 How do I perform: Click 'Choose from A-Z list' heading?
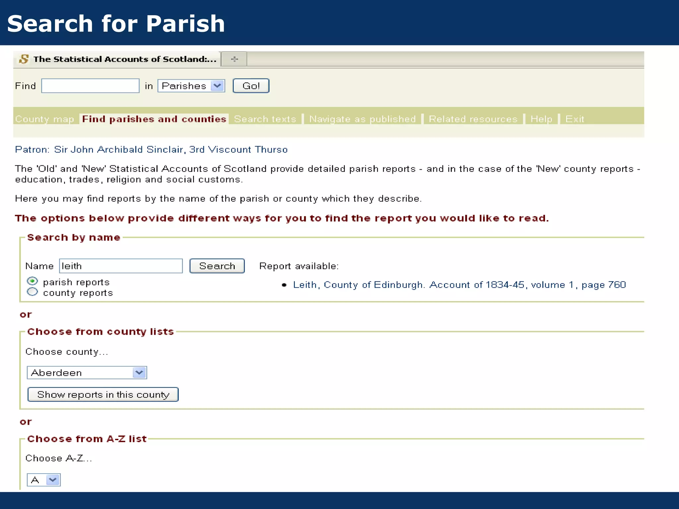click(x=87, y=439)
